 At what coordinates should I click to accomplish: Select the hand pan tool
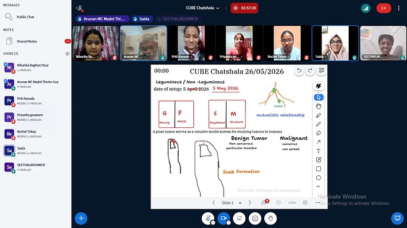[x=319, y=107]
